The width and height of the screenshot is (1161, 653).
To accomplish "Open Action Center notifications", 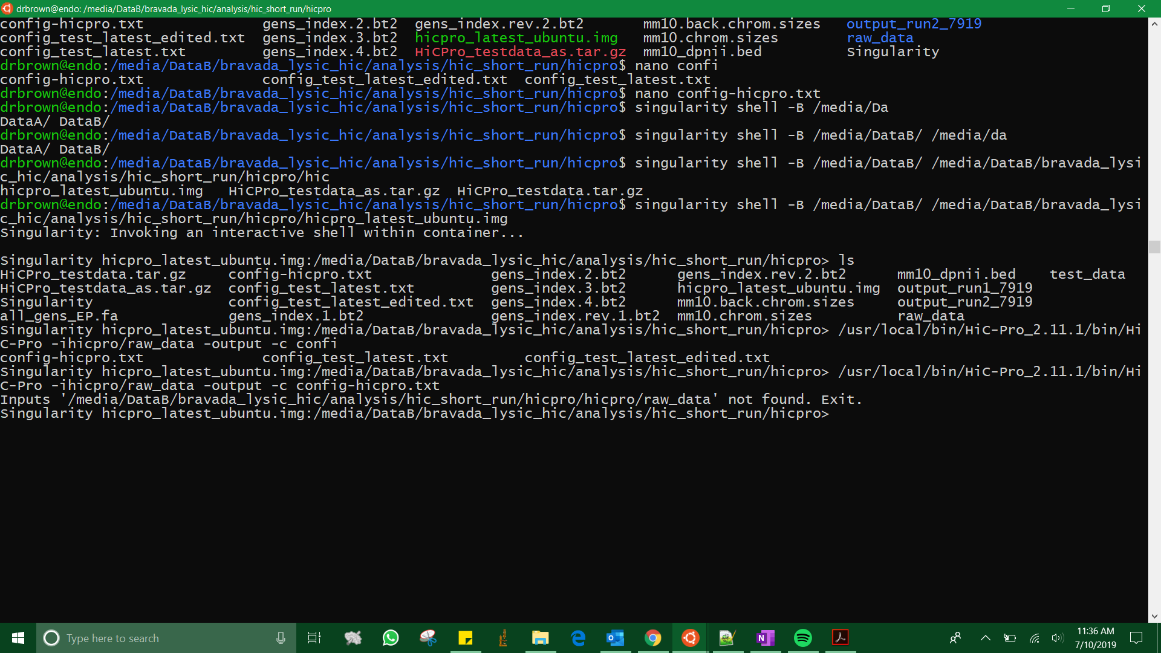I will point(1136,638).
